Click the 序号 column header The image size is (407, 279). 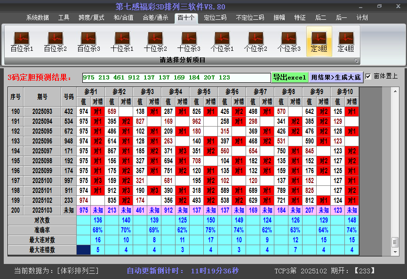click(16, 97)
